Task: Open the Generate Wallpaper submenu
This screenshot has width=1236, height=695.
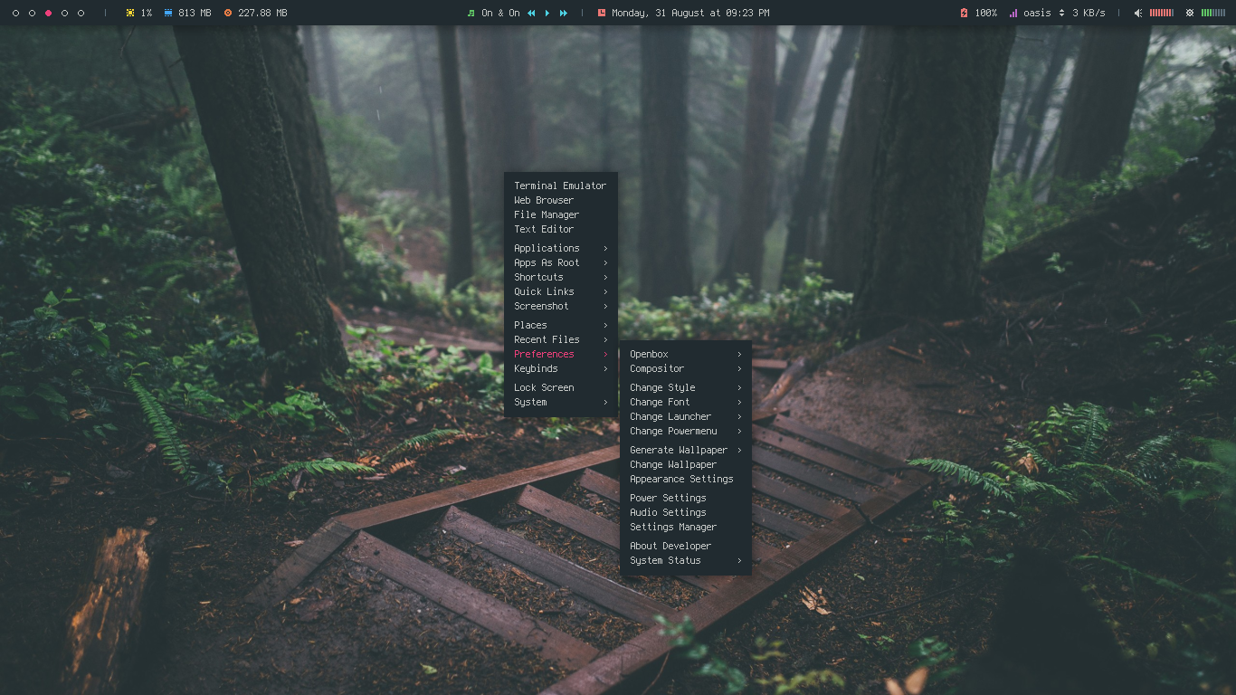Action: tap(686, 450)
